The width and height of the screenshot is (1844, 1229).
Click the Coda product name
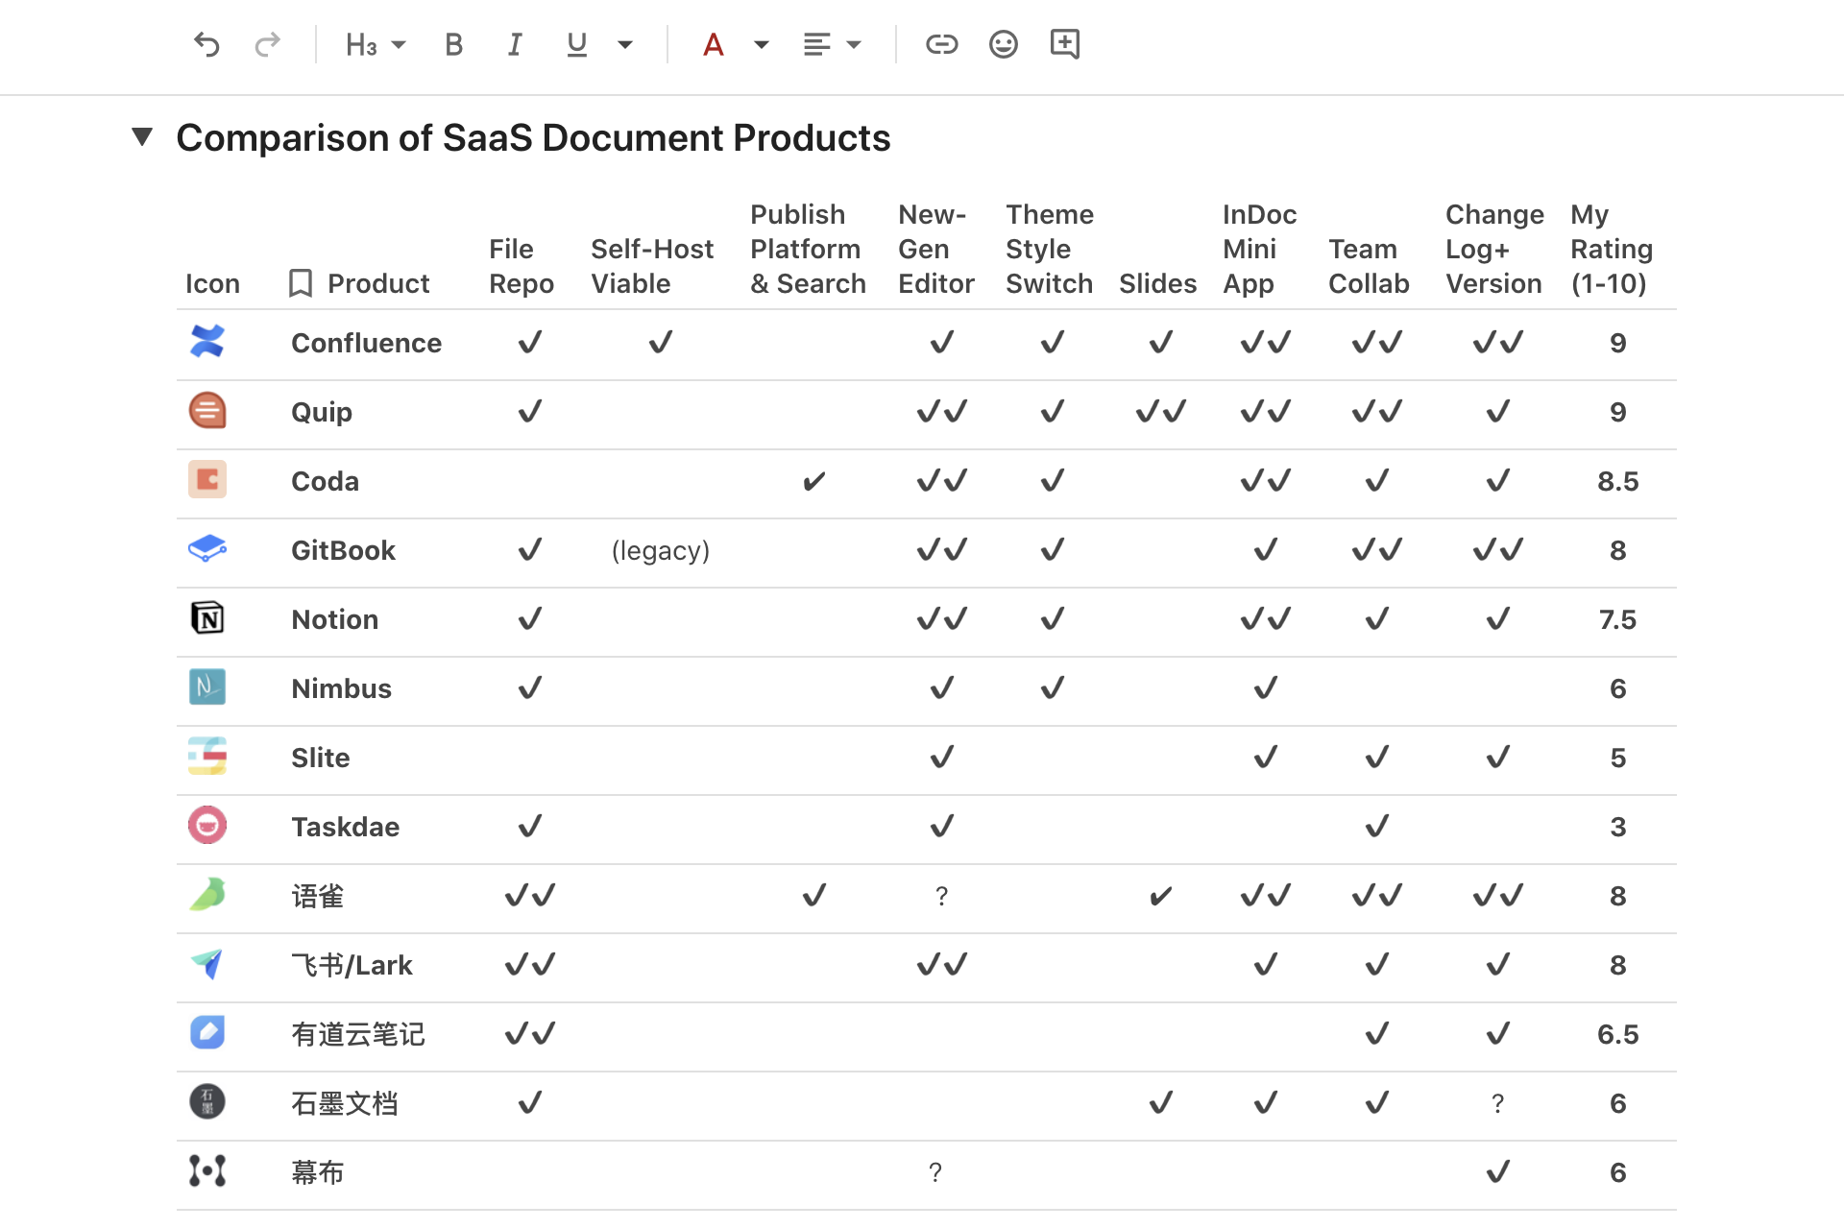325,481
